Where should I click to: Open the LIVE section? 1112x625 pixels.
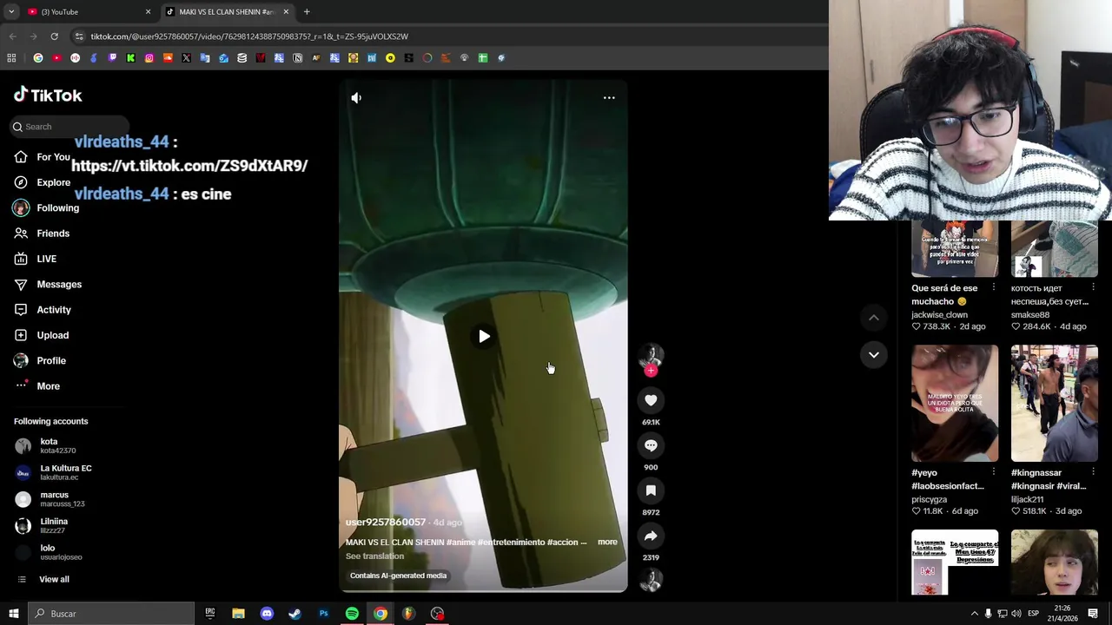(35, 259)
